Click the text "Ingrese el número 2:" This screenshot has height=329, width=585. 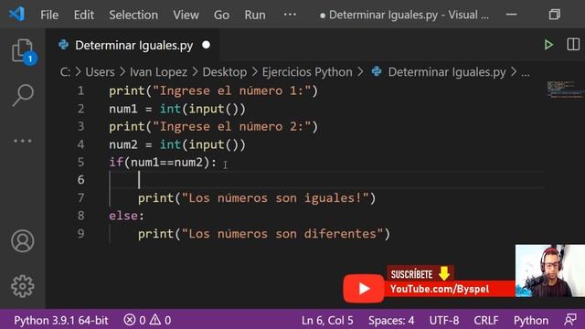coord(232,126)
